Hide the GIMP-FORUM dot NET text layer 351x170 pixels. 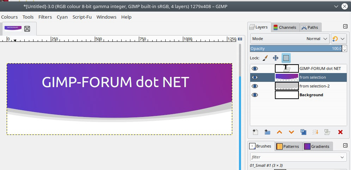tap(255, 68)
